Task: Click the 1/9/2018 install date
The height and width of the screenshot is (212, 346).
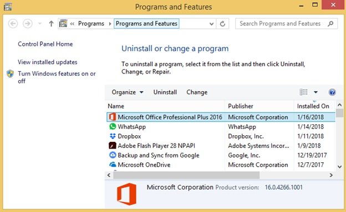Action: pos(309,146)
